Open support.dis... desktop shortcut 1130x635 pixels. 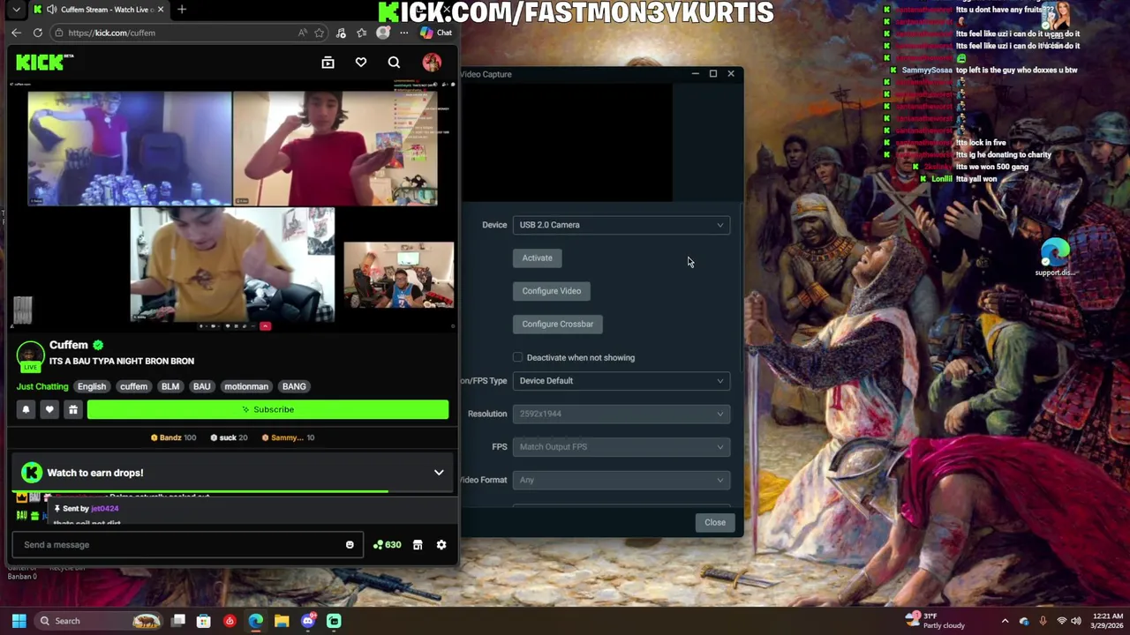coord(1055,258)
